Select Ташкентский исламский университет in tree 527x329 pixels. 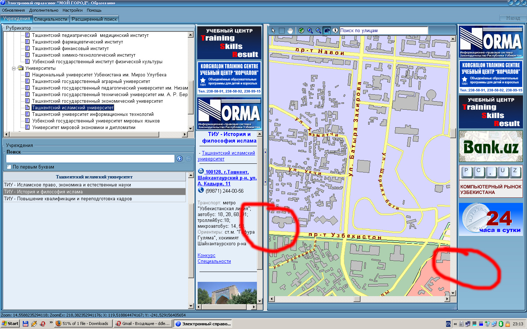[73, 108]
